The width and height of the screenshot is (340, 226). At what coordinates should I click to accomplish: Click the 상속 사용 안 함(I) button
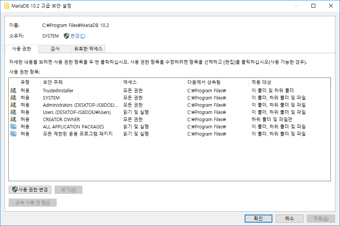tap(33, 202)
